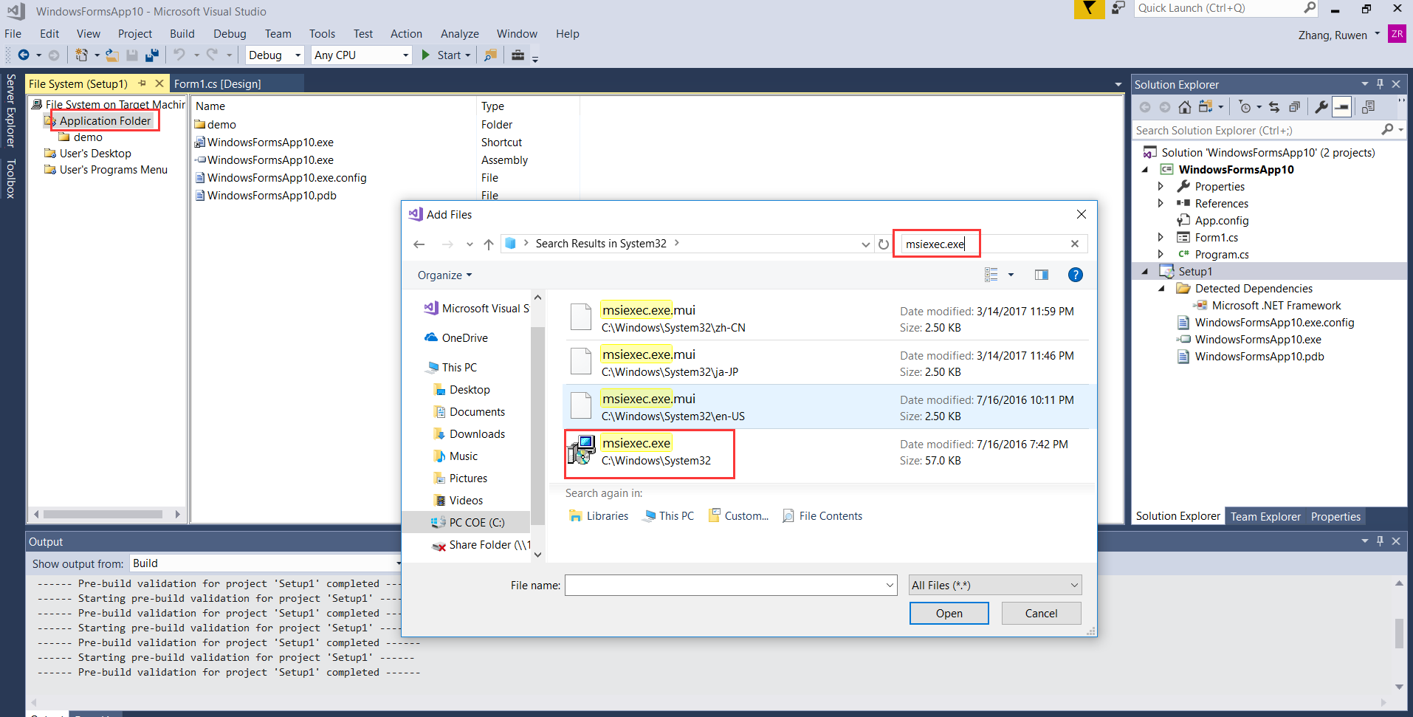Open the Analyze menu
The height and width of the screenshot is (717, 1413).
(459, 34)
